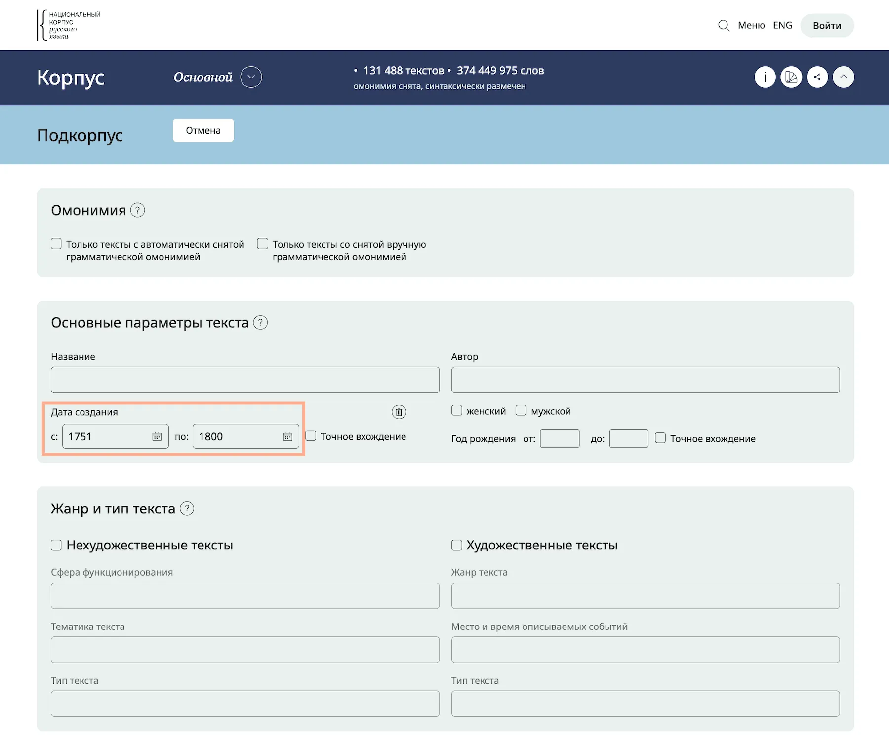Open calendar picker for end date
Screen dimensions: 889x744
pyautogui.click(x=287, y=436)
